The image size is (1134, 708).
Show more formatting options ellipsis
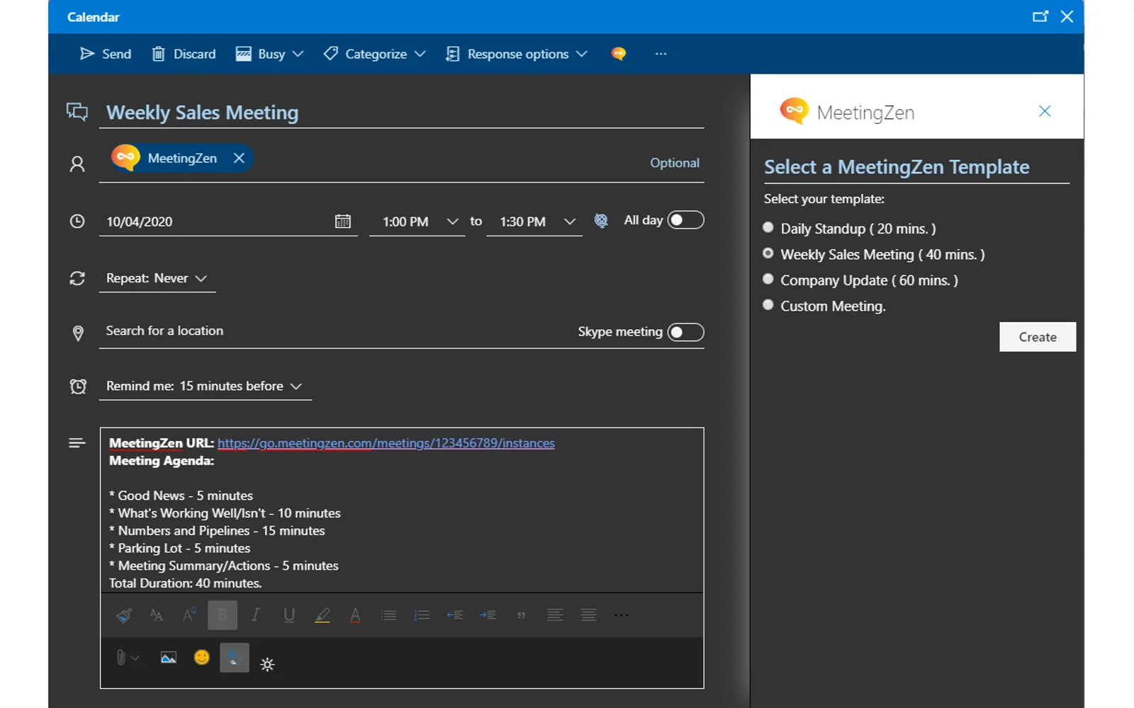(622, 615)
